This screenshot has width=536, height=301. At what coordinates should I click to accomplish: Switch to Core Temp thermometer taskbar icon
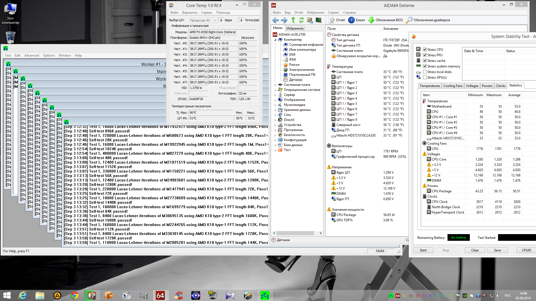[92, 295]
